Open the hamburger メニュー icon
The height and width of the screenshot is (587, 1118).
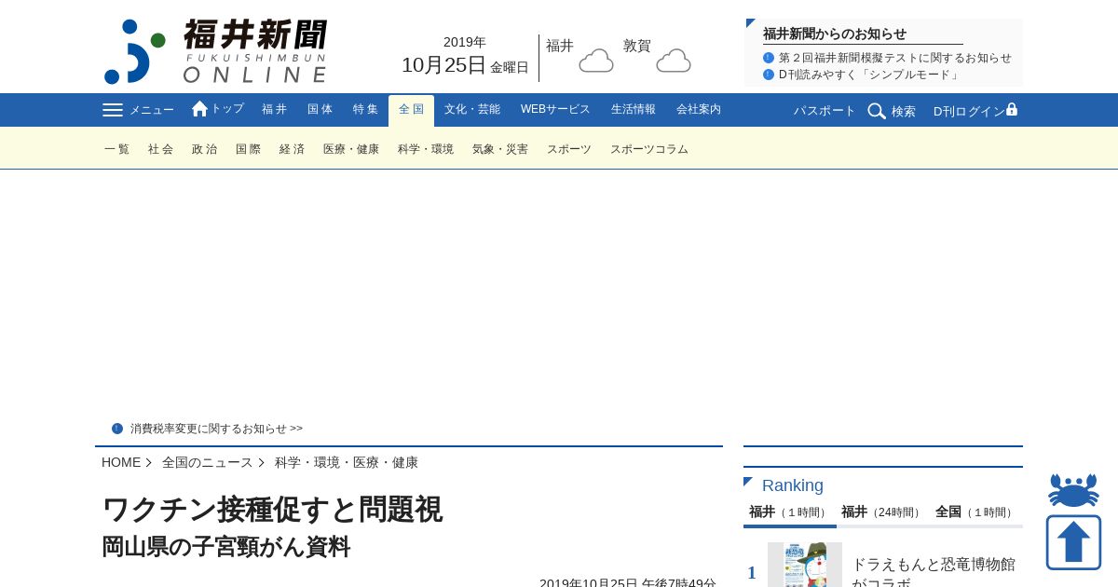pos(113,110)
